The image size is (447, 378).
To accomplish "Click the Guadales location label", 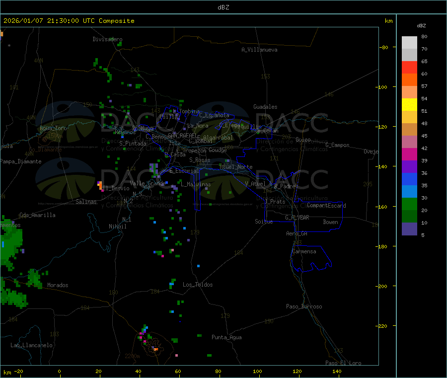I will (x=265, y=107).
